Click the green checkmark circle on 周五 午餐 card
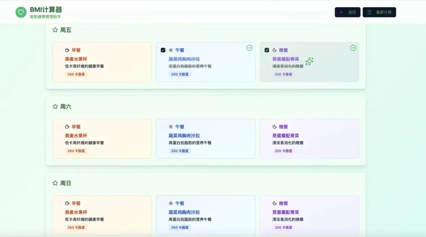 [x=249, y=48]
